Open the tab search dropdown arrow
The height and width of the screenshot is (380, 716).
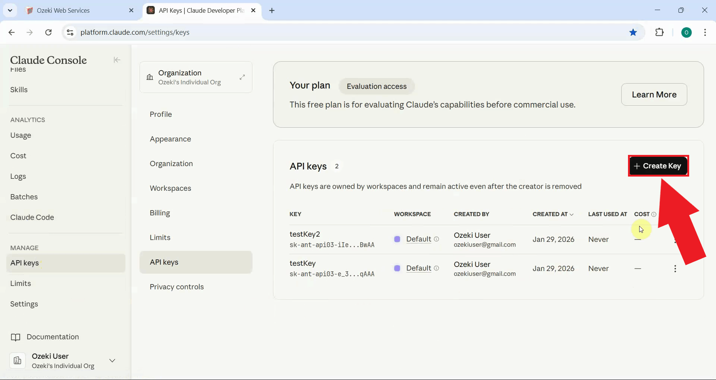tap(10, 10)
